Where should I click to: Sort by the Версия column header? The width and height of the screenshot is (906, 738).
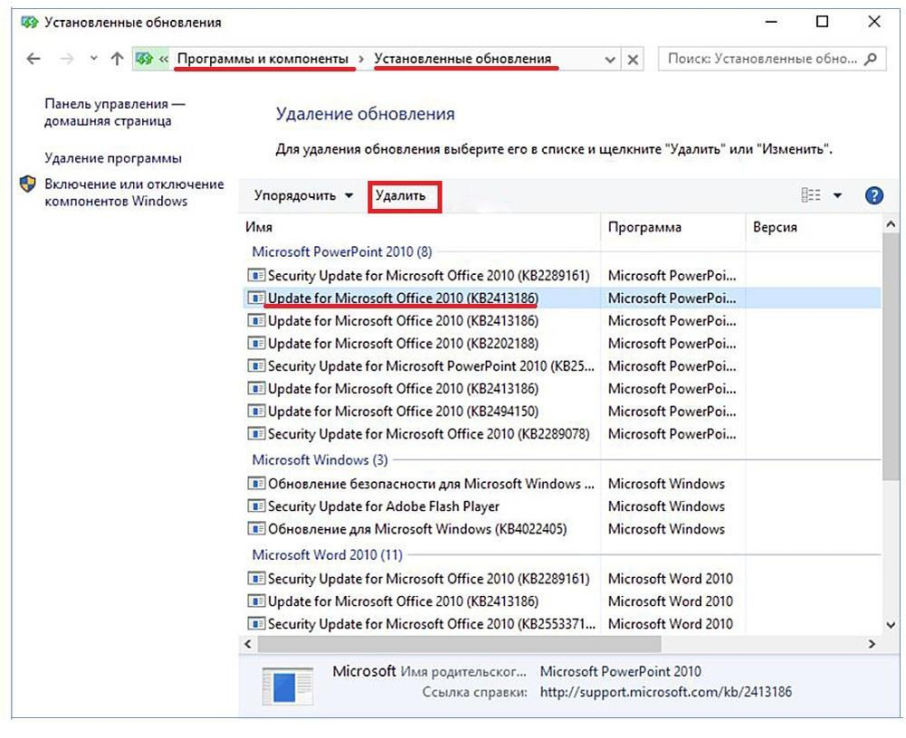814,228
